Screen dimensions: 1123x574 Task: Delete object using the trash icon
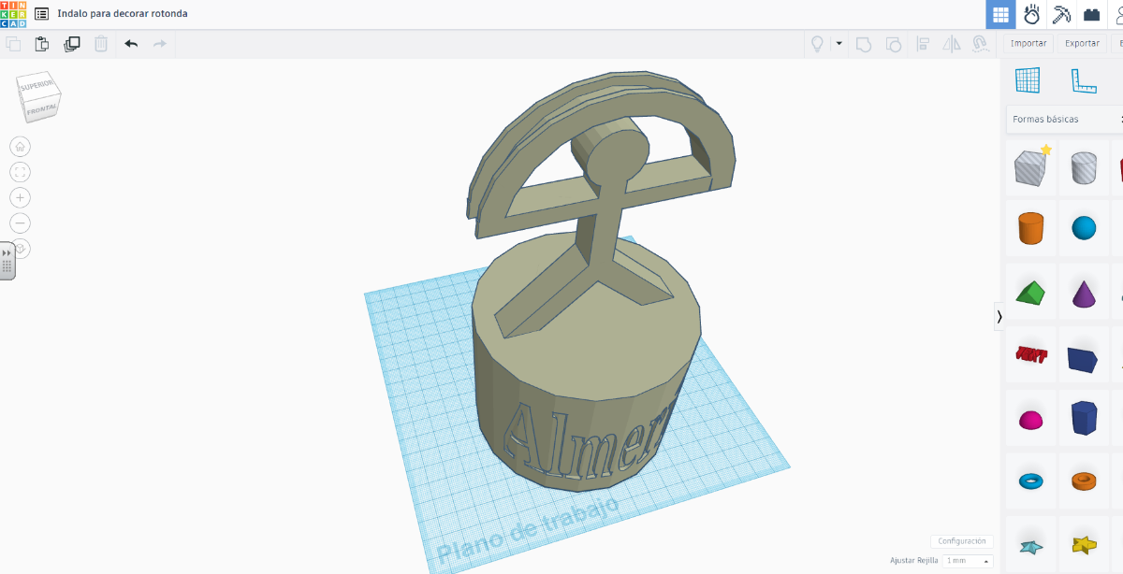click(100, 43)
